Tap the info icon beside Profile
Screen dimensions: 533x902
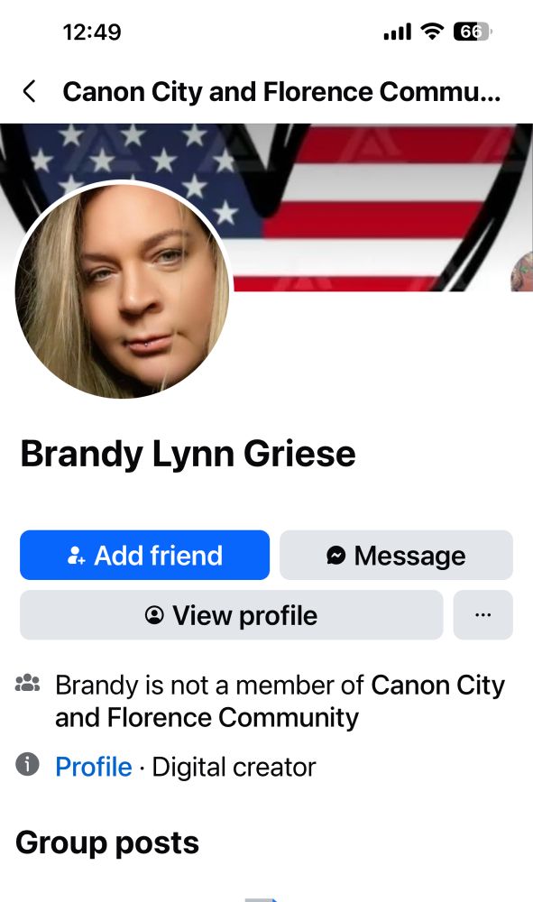click(27, 765)
